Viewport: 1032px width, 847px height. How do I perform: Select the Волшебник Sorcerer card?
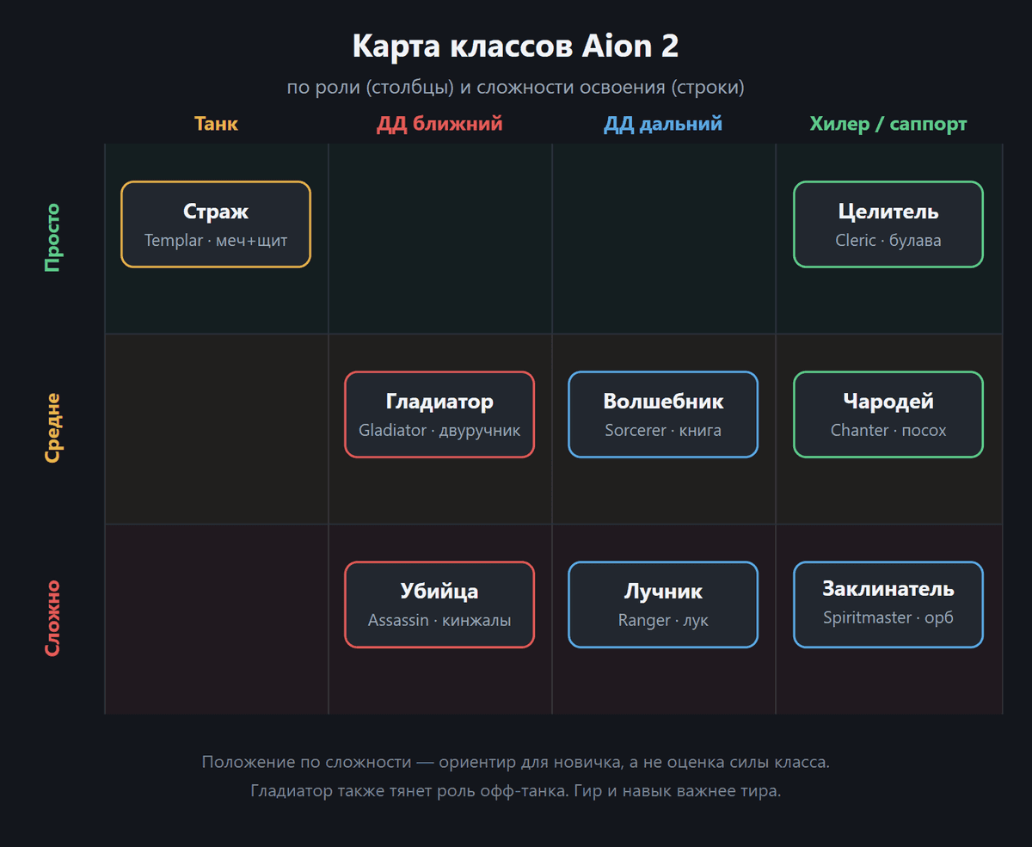(x=663, y=414)
